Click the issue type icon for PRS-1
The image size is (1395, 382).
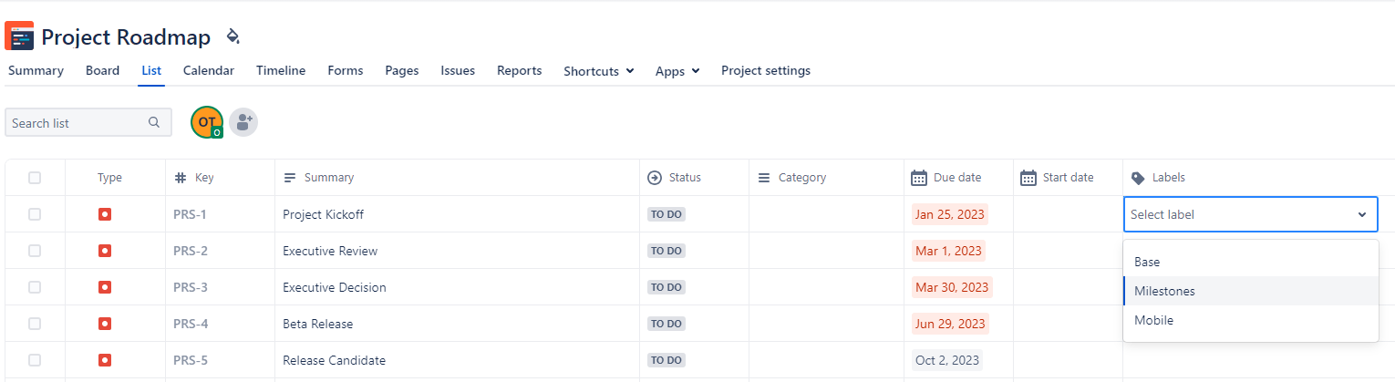coord(105,214)
